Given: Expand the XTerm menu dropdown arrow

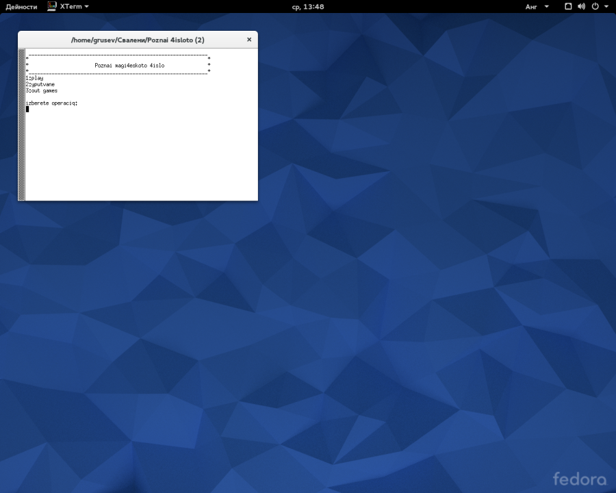Looking at the screenshot, I should (x=86, y=7).
